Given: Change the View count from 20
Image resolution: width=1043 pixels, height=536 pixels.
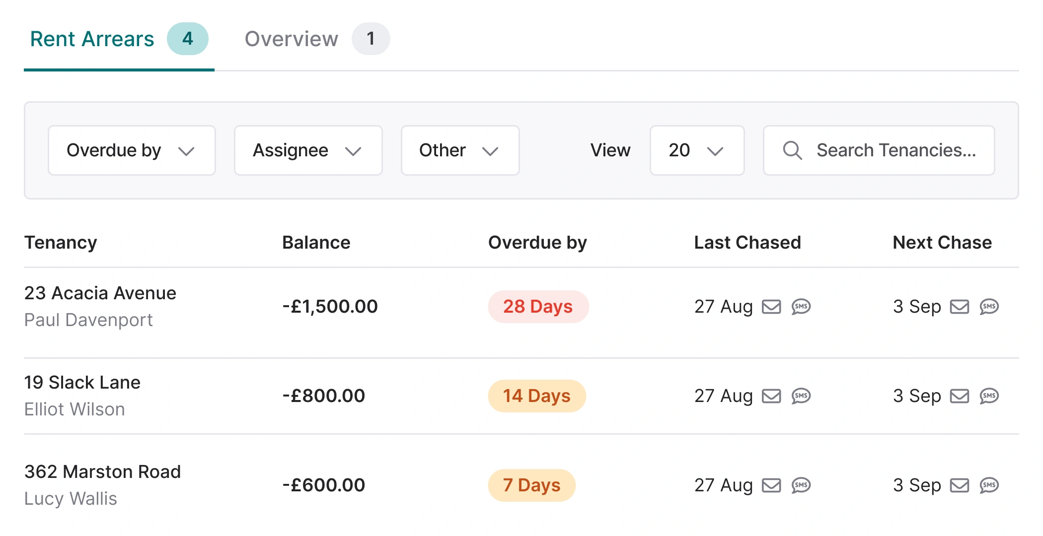Looking at the screenshot, I should [697, 150].
